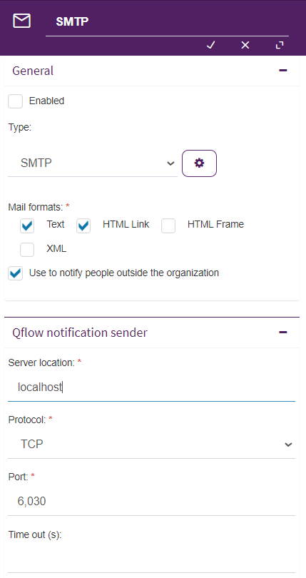Screen dimensions: 306x578
Task: Confirm changes with the checkmark icon
Action: point(210,45)
